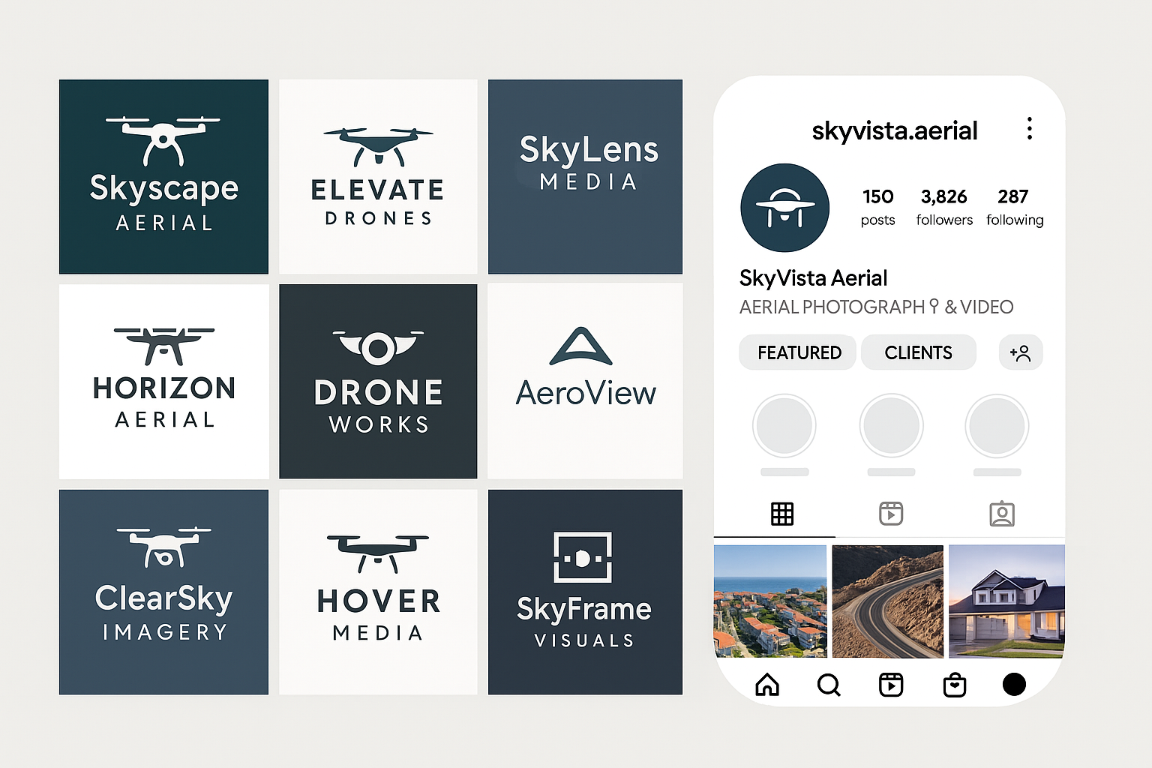
Task: View the 287 following list
Action: [1014, 206]
